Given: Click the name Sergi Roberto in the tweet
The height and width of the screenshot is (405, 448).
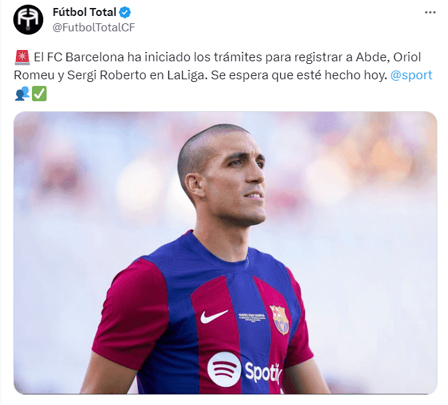Looking at the screenshot, I should [x=107, y=76].
